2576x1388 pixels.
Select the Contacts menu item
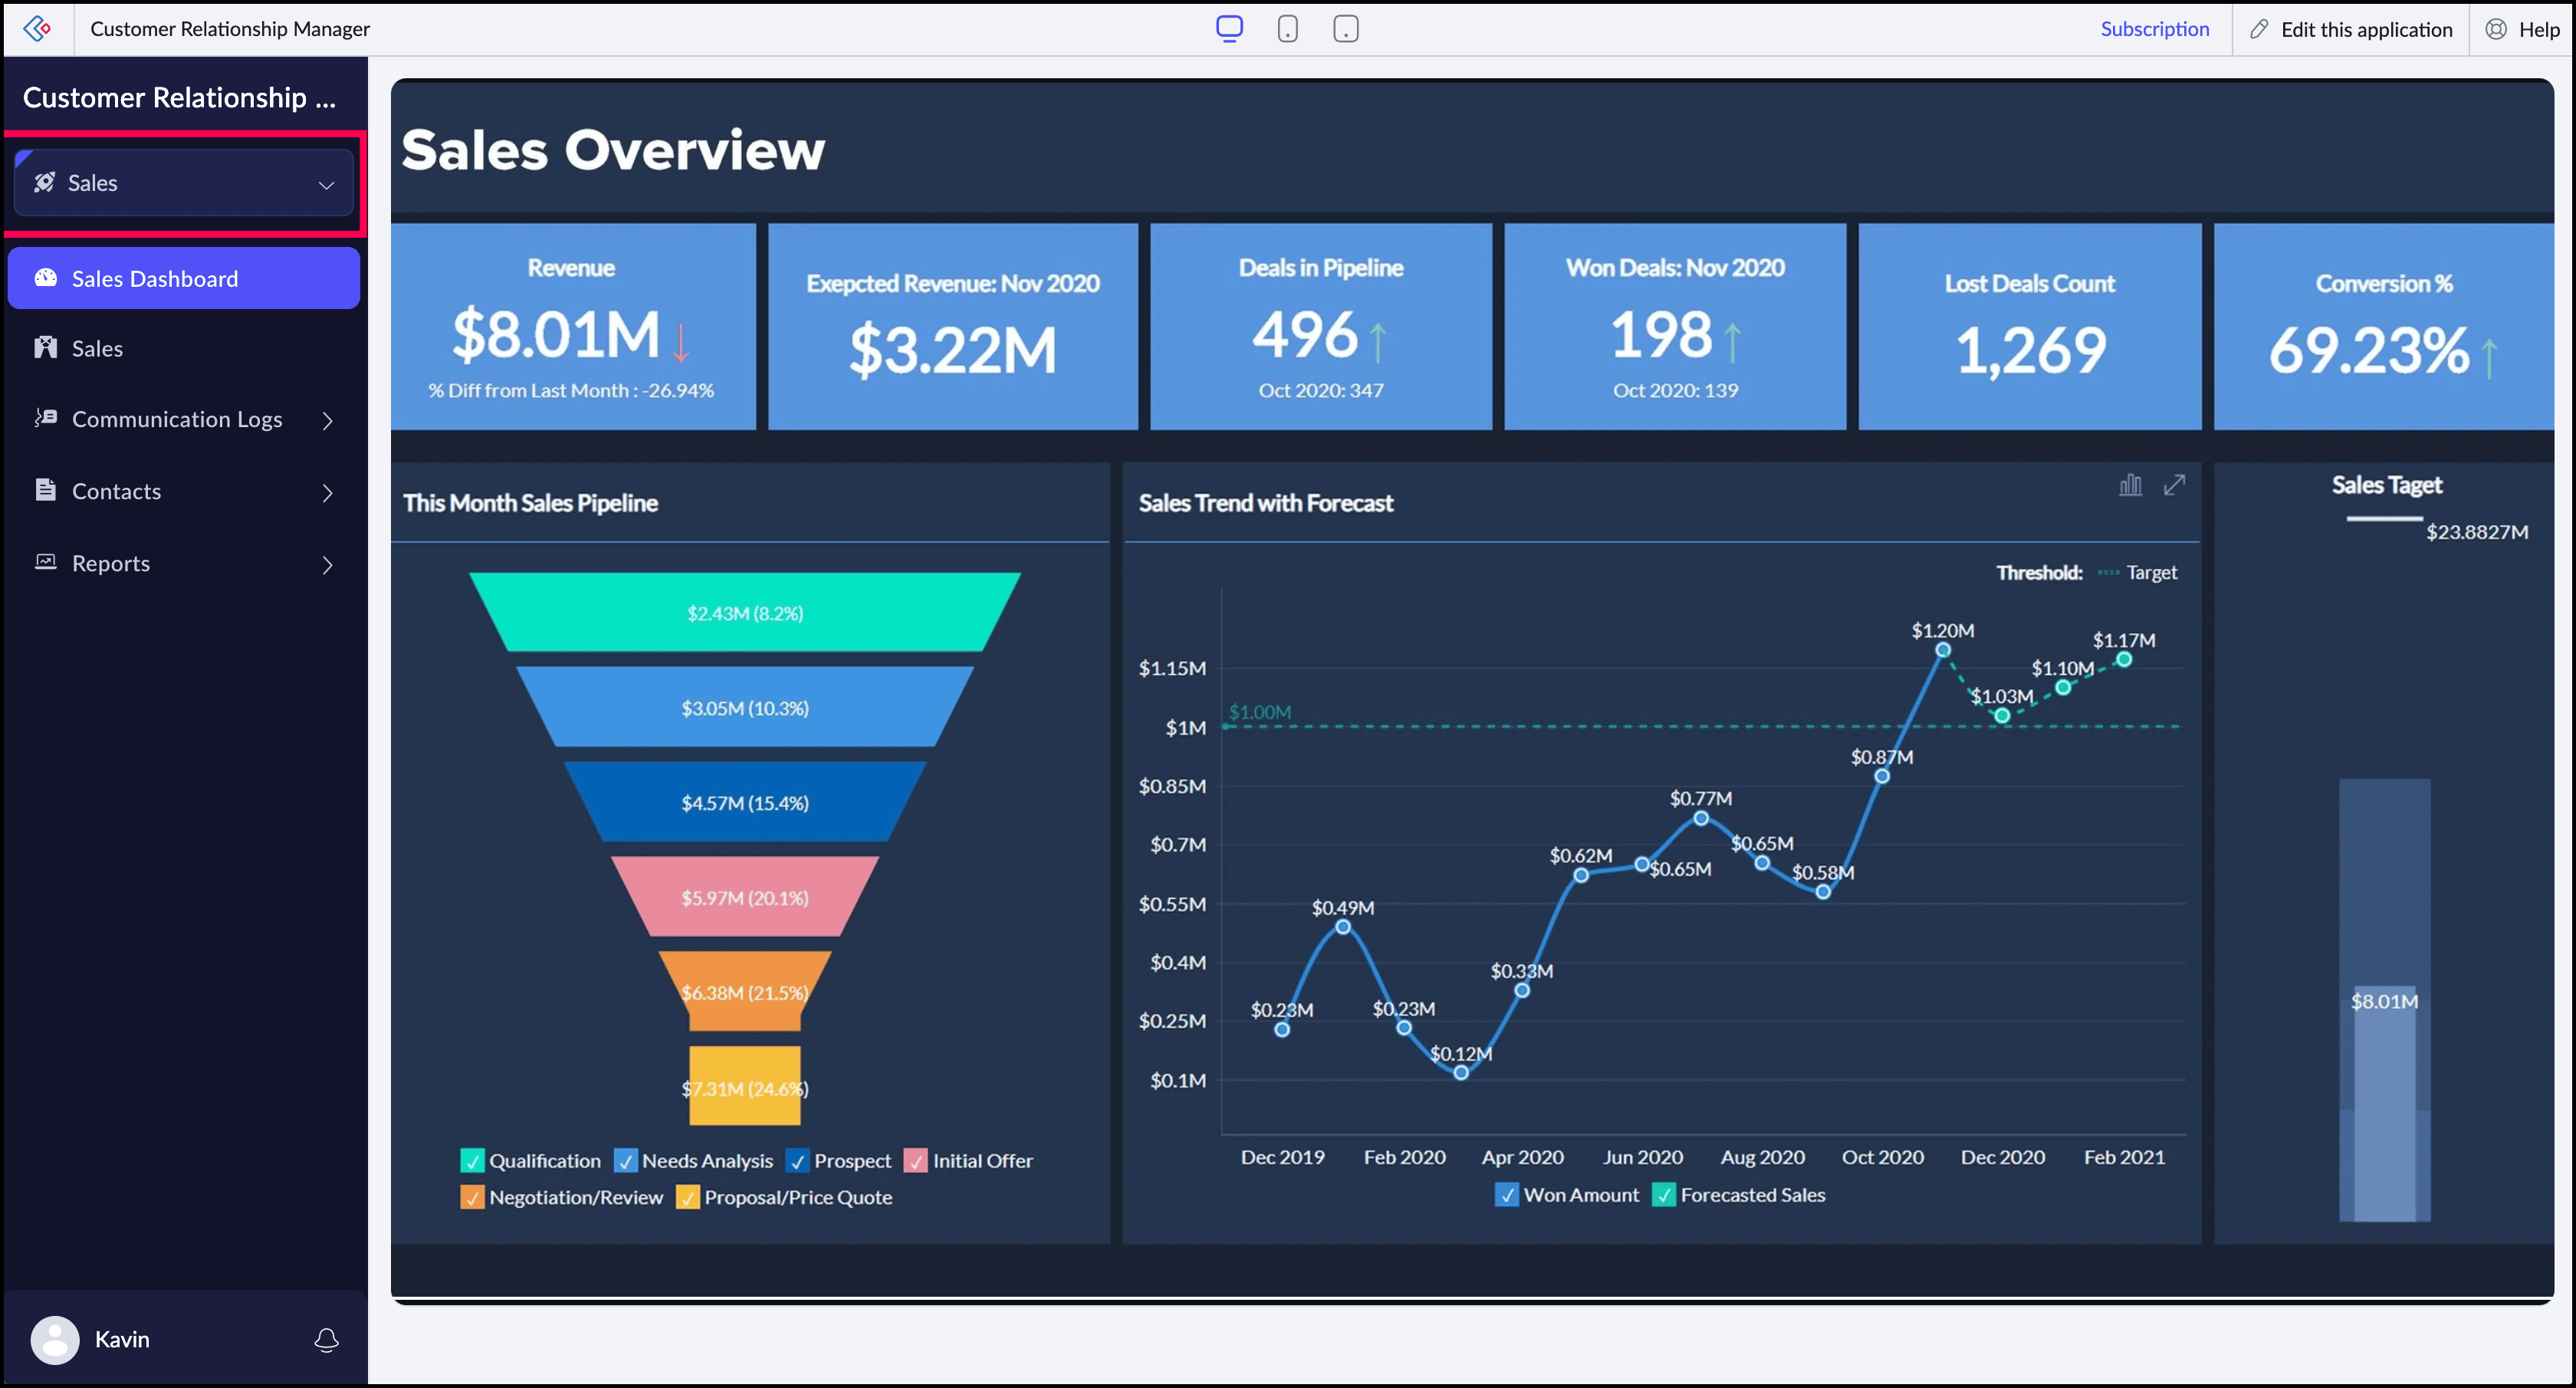point(116,491)
